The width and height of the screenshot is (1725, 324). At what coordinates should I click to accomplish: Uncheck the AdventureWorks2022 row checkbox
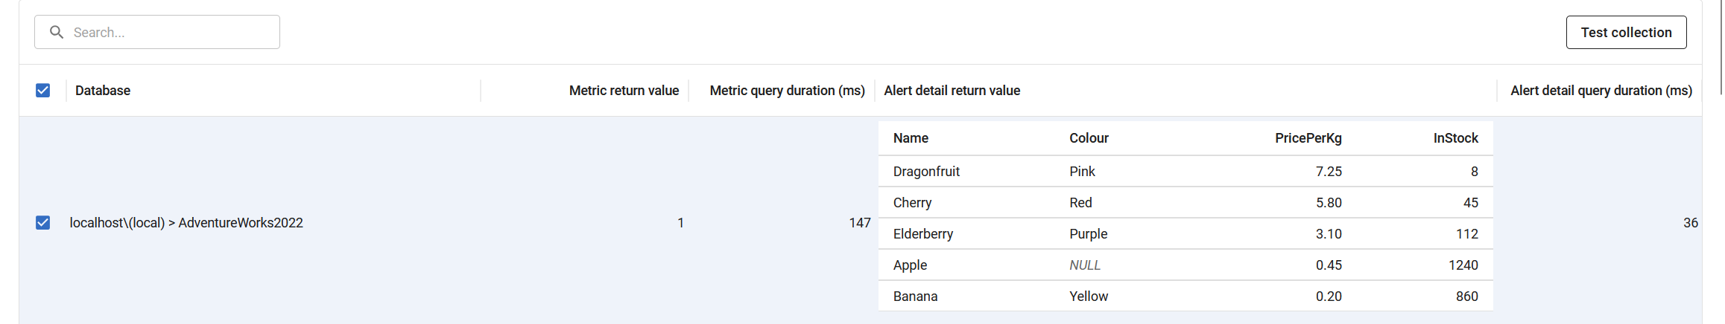coord(43,223)
